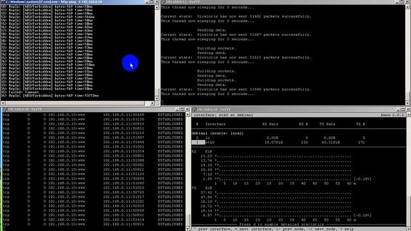Minimize the cmd.exe http-ping window
This screenshot has width=411, height=231.
point(147,1)
